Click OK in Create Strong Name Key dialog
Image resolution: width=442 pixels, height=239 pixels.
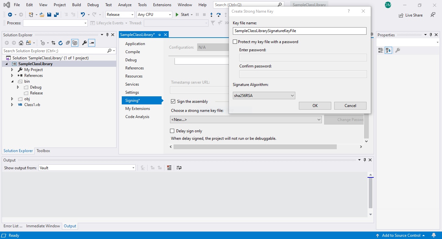314,105
